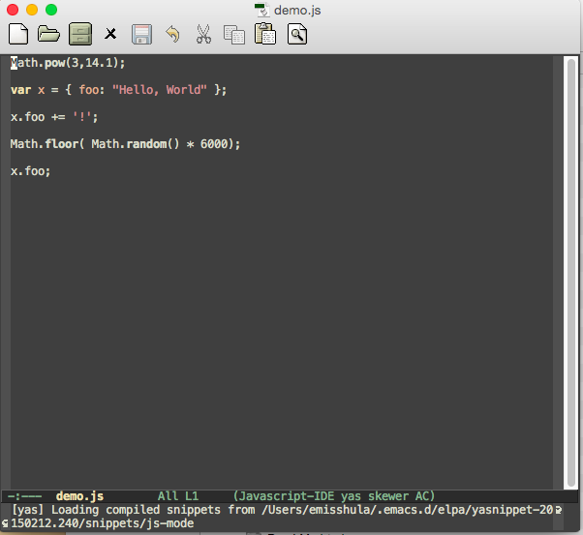The image size is (583, 535).
Task: Click the var keyword in the code
Action: click(21, 90)
